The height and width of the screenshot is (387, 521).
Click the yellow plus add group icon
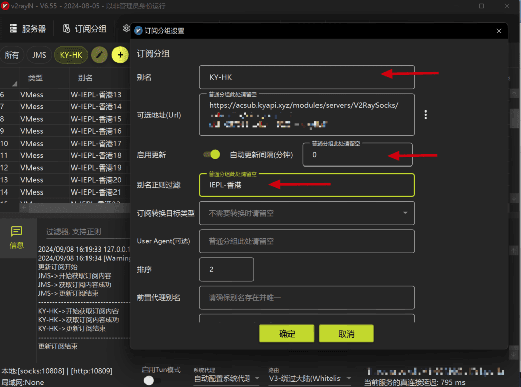(120, 55)
